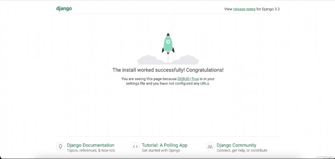Click "for Django 3.2" version text
Viewport: 335px width, 159px height.
click(x=268, y=9)
